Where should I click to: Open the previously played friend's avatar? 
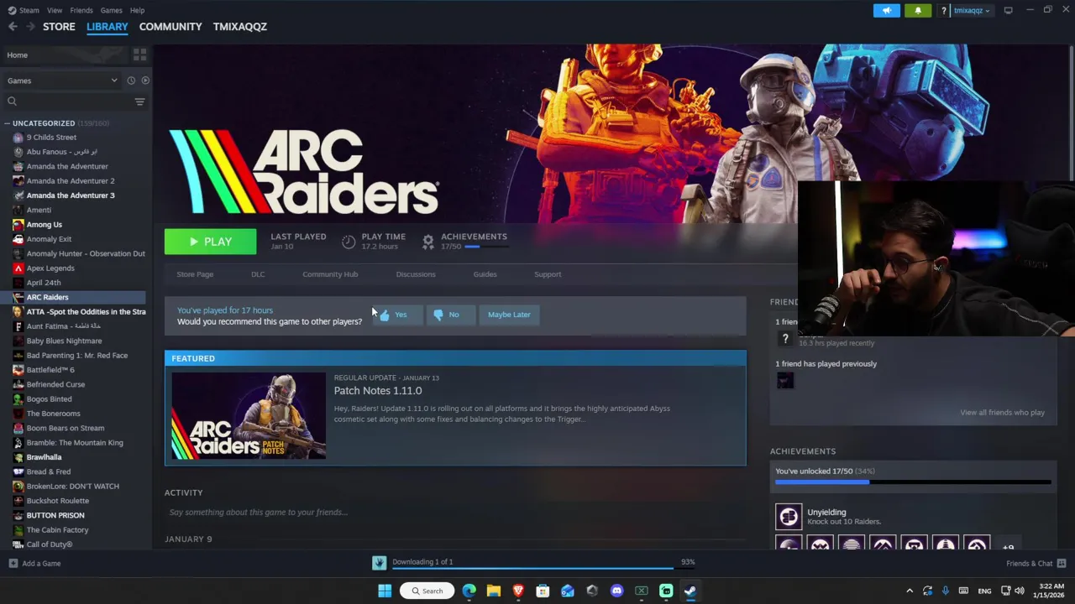[785, 381]
